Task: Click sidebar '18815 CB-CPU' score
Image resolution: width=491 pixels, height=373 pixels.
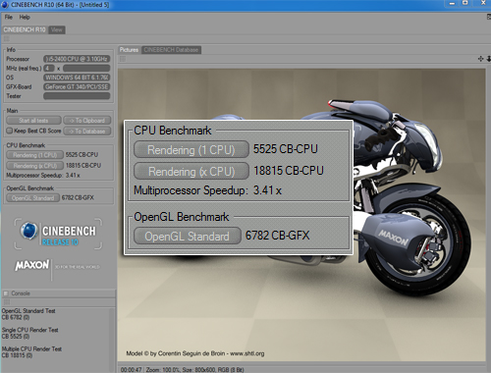Action: (83, 166)
